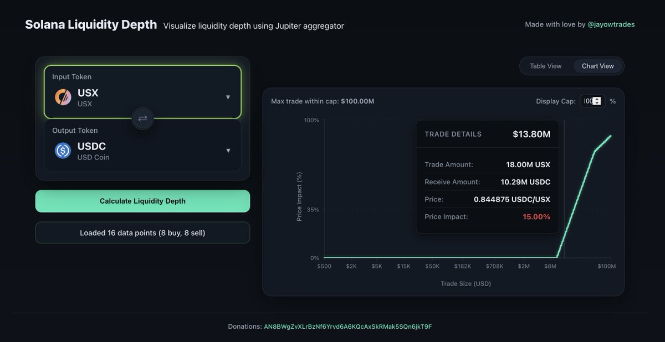
Task: Click the $708K x-axis label
Action: coord(494,266)
